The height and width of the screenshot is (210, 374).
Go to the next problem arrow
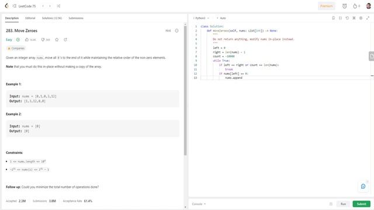tap(50, 6)
